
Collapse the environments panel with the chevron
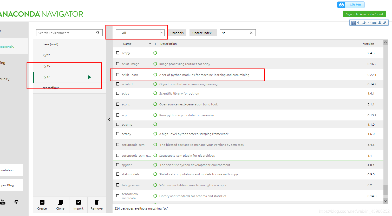(x=109, y=119)
